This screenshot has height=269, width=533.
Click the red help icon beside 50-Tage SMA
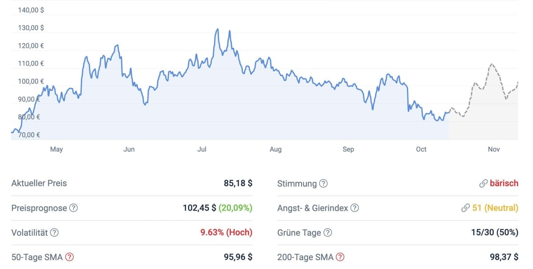[69, 257]
